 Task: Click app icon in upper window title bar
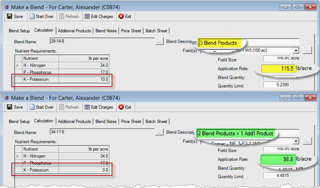[7, 7]
